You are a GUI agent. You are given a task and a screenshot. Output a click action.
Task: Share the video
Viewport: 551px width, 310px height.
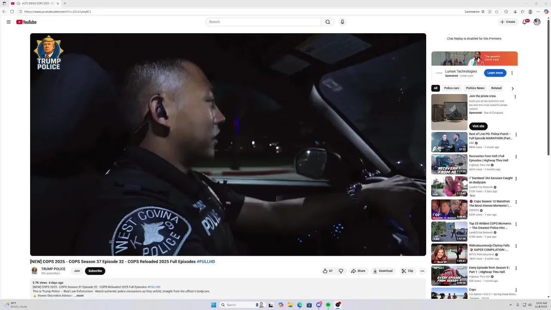[x=358, y=271]
